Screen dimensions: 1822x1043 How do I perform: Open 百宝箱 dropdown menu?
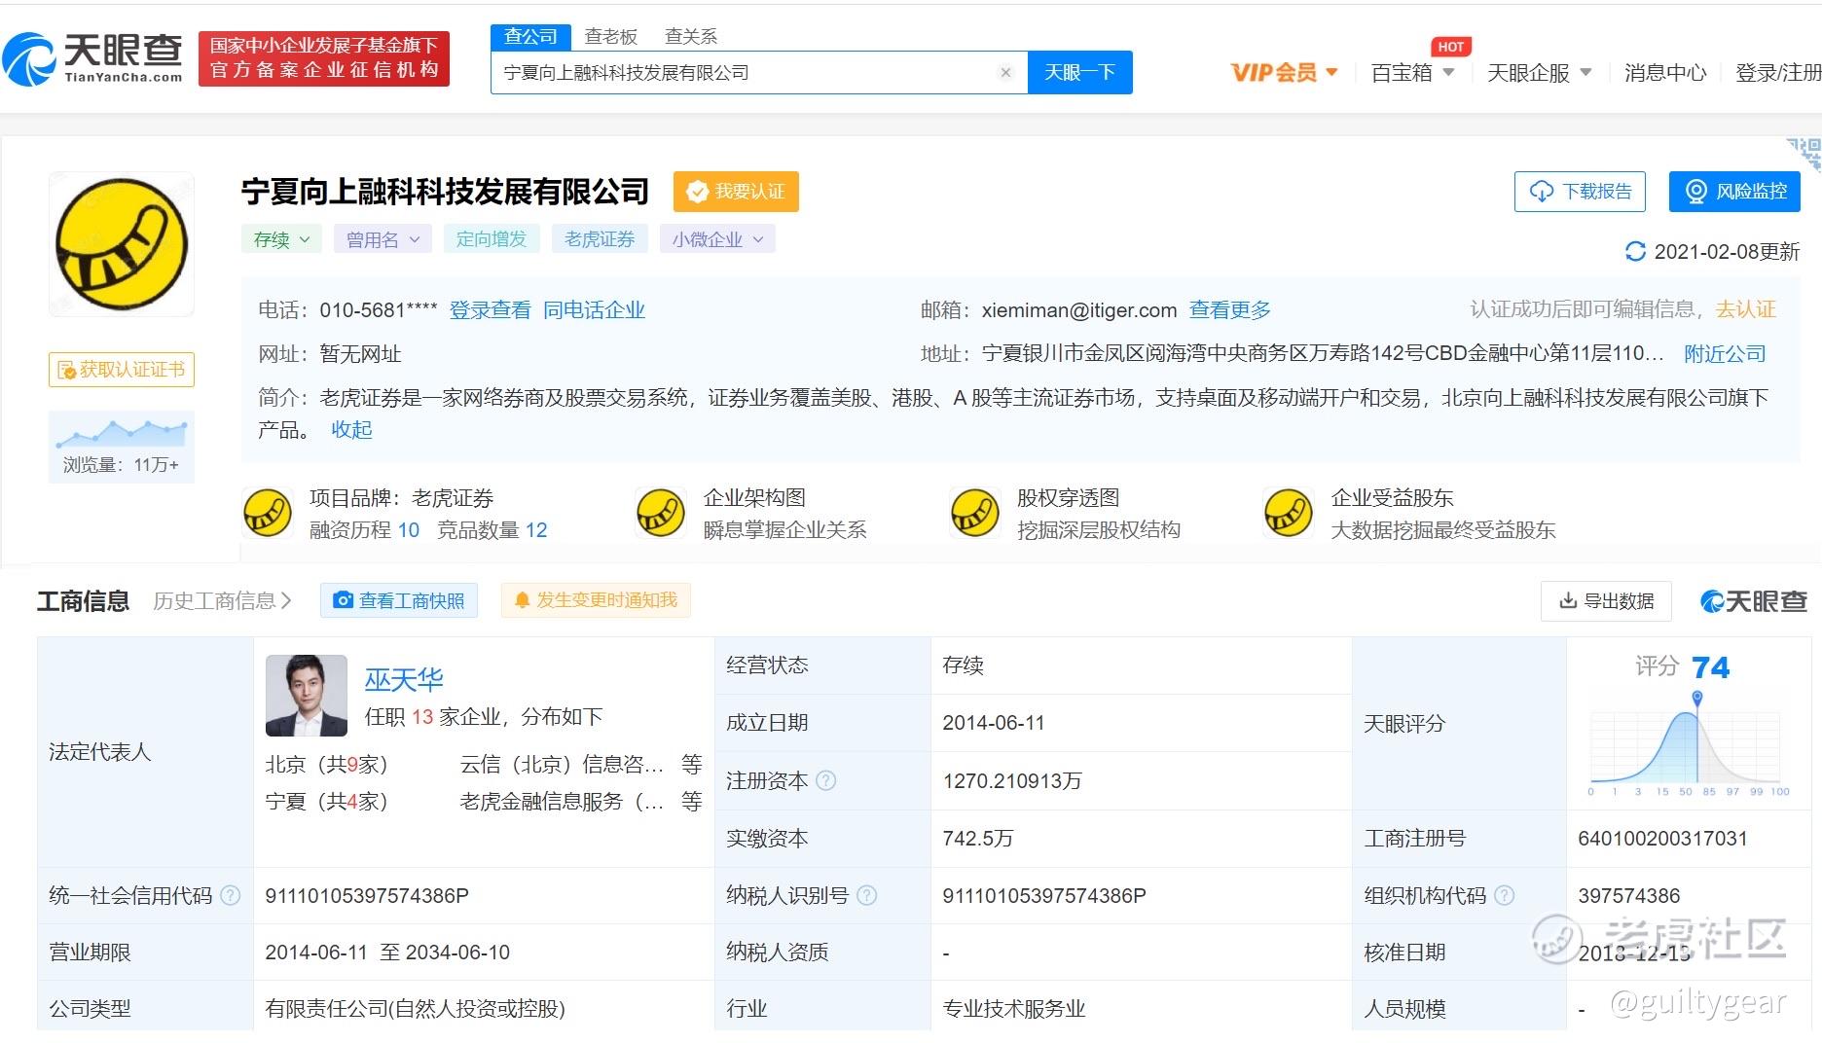click(x=1411, y=72)
